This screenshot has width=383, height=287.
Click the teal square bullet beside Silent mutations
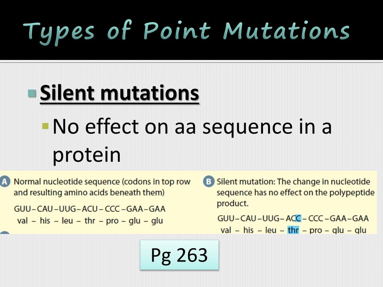[32, 93]
